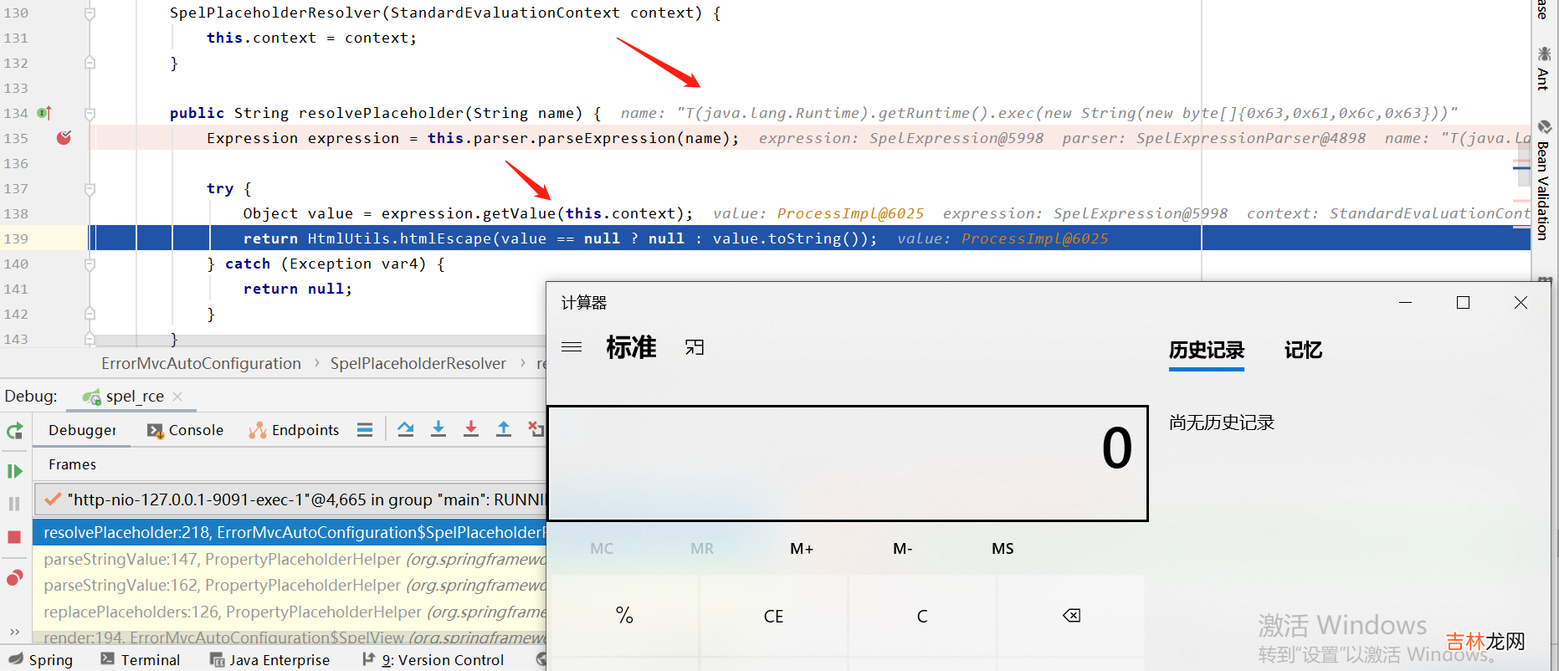Expand more debug sidebar actions chevrons

tap(14, 632)
